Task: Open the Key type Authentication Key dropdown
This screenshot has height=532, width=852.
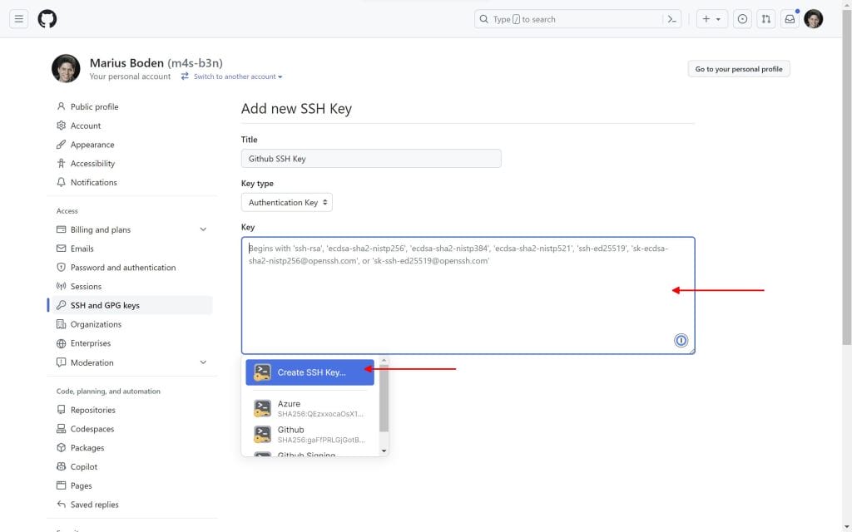Action: coord(287,203)
